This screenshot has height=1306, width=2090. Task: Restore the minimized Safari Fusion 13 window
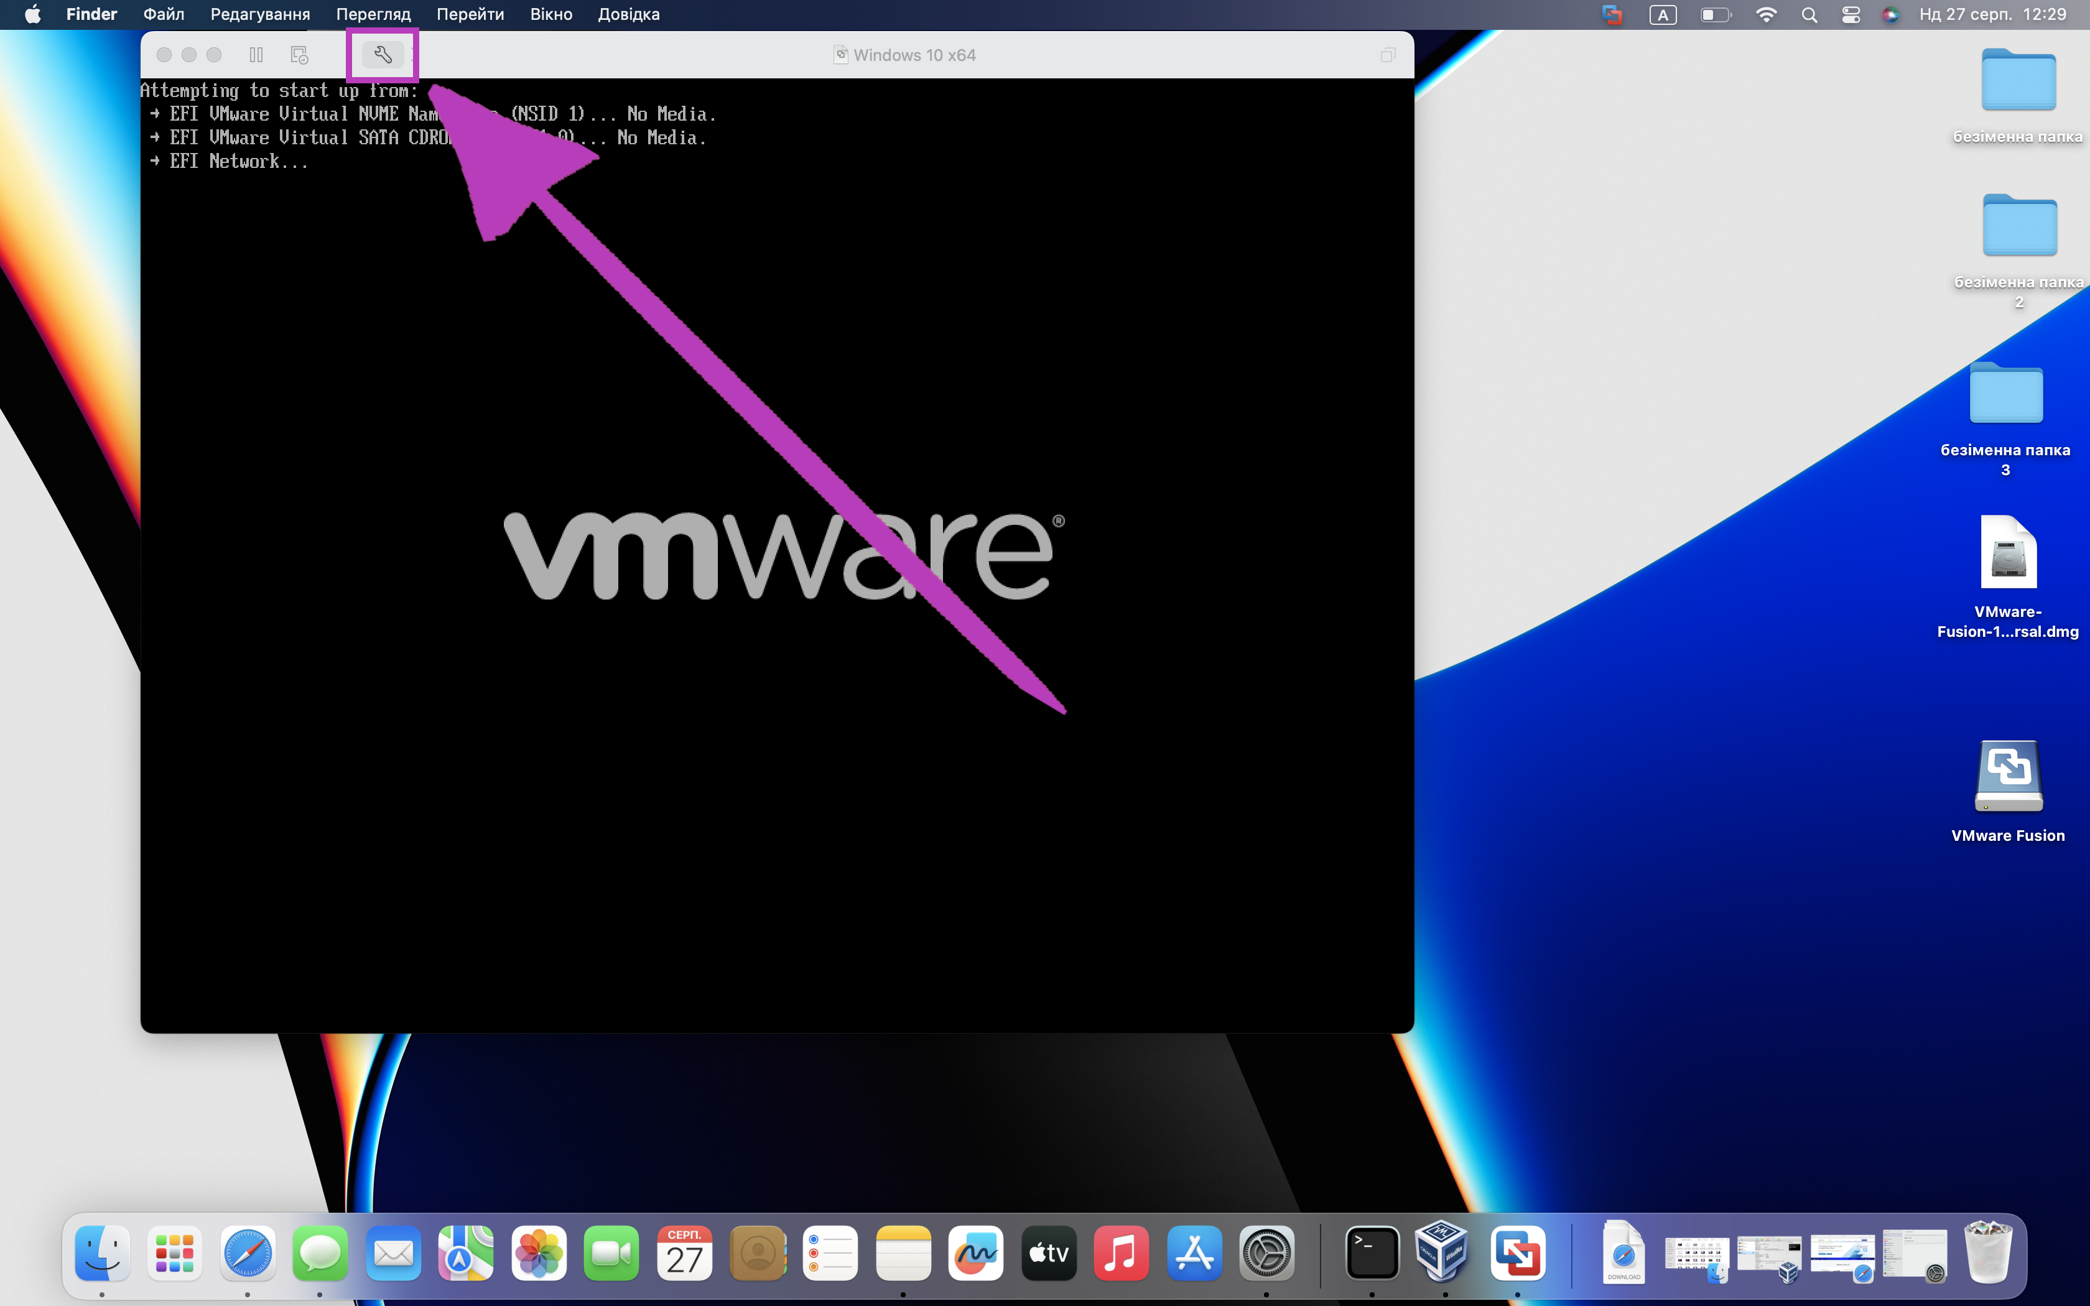click(x=1842, y=1259)
